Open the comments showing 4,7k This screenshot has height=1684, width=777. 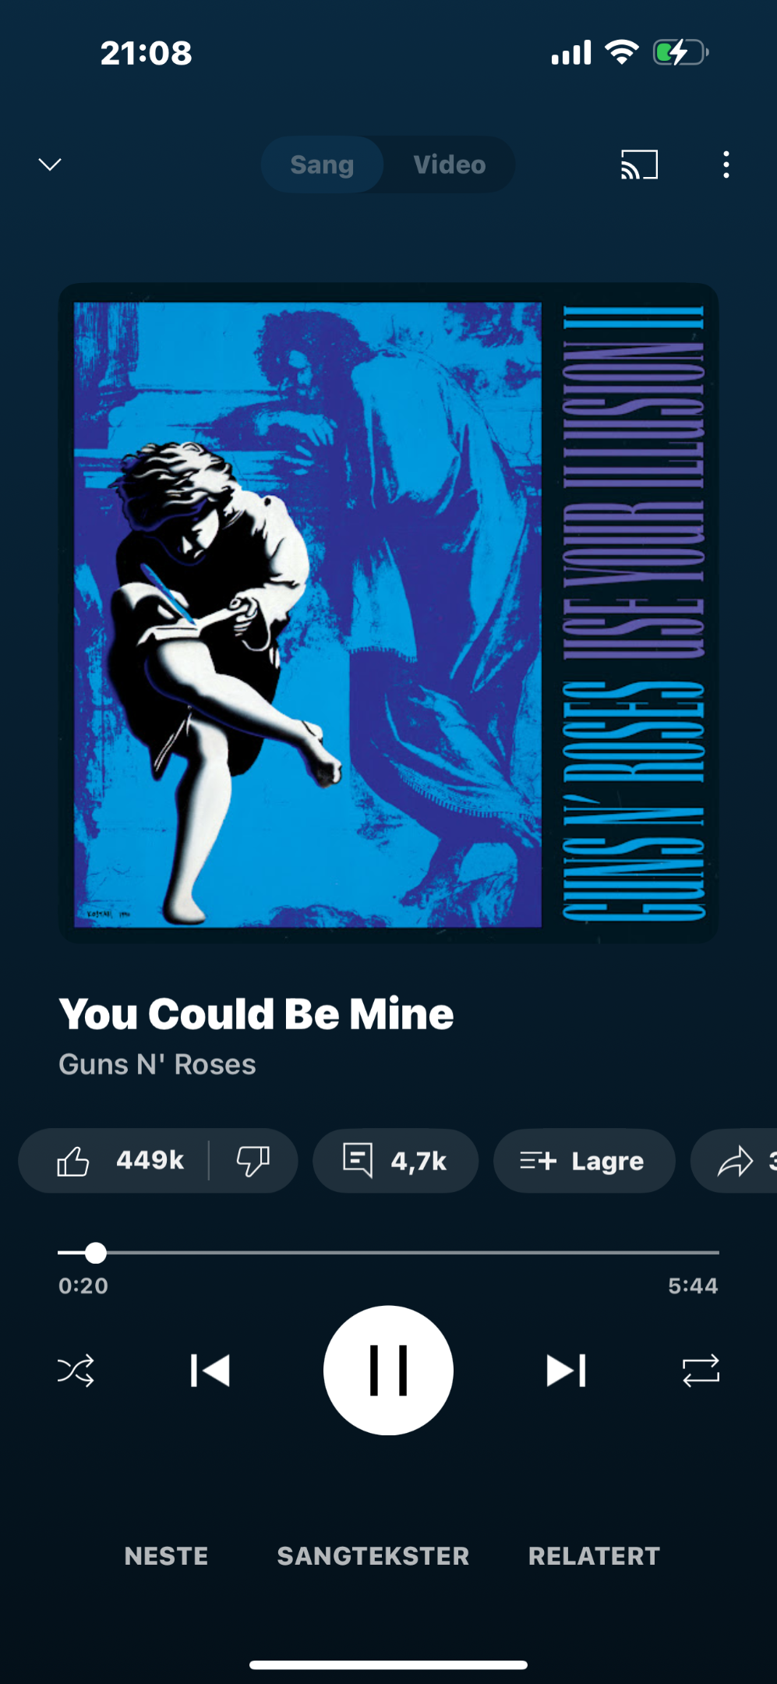[395, 1160]
